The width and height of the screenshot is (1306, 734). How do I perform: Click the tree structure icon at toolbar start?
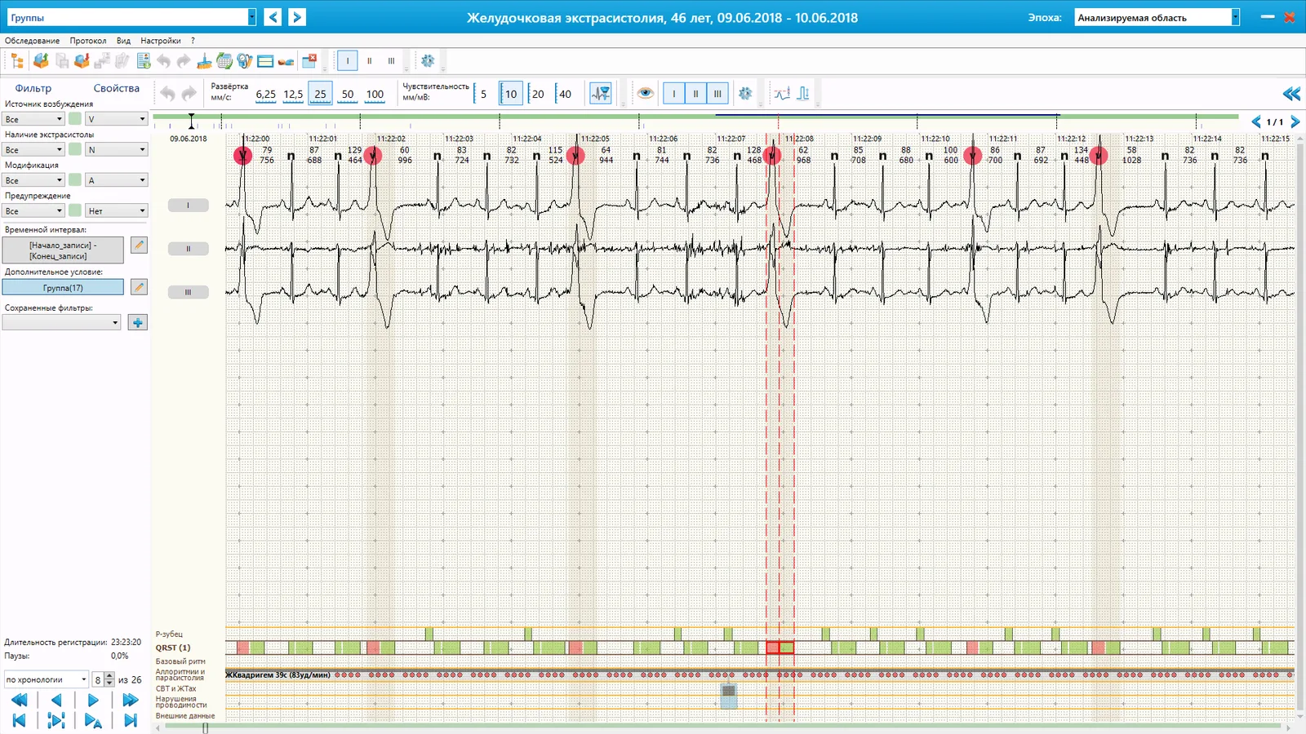click(17, 61)
